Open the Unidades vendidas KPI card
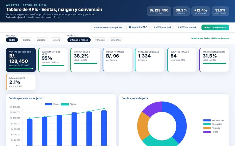This screenshot has height=146, width=235. coord(150,60)
